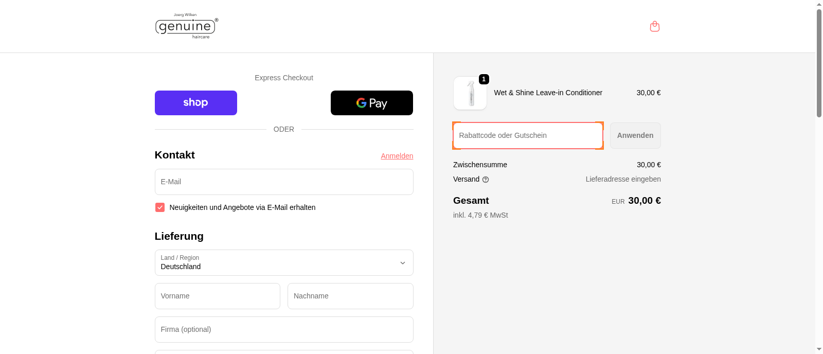Focus the Rabattcode oder Gutschein field
Screen dimensions: 823x354
(x=527, y=135)
